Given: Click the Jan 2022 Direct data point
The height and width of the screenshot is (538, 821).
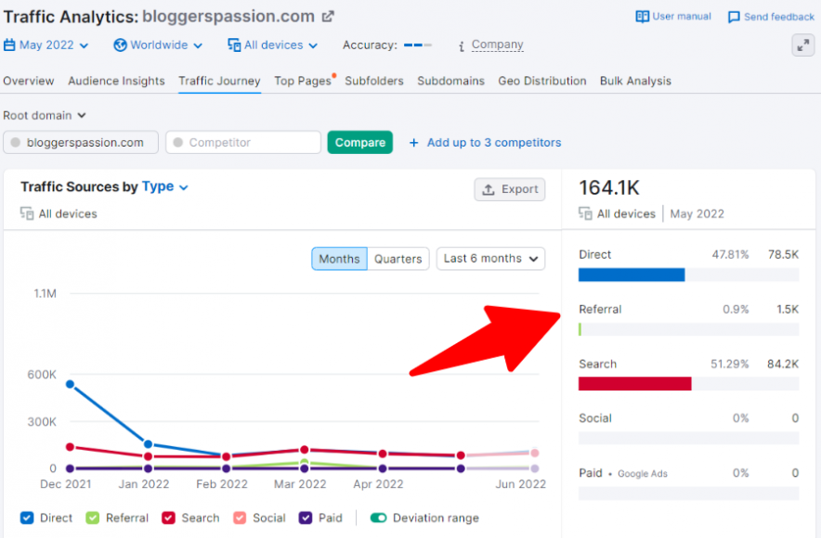Looking at the screenshot, I should pyautogui.click(x=149, y=444).
